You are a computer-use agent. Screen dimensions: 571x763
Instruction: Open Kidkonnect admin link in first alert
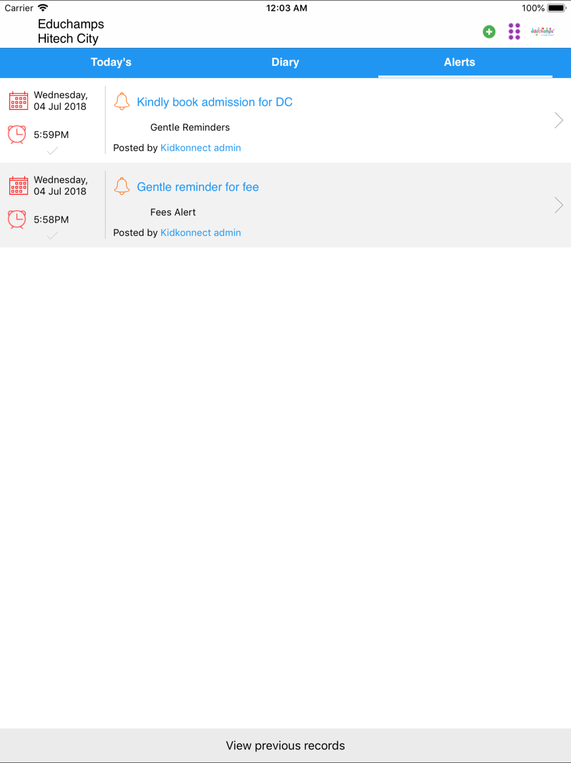point(200,148)
